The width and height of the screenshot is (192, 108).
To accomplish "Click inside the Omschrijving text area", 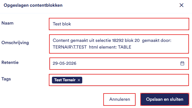I will 119,44.
